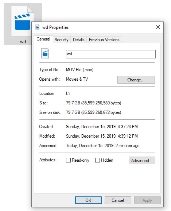Go to the Previous Versions tab

[x=104, y=40]
